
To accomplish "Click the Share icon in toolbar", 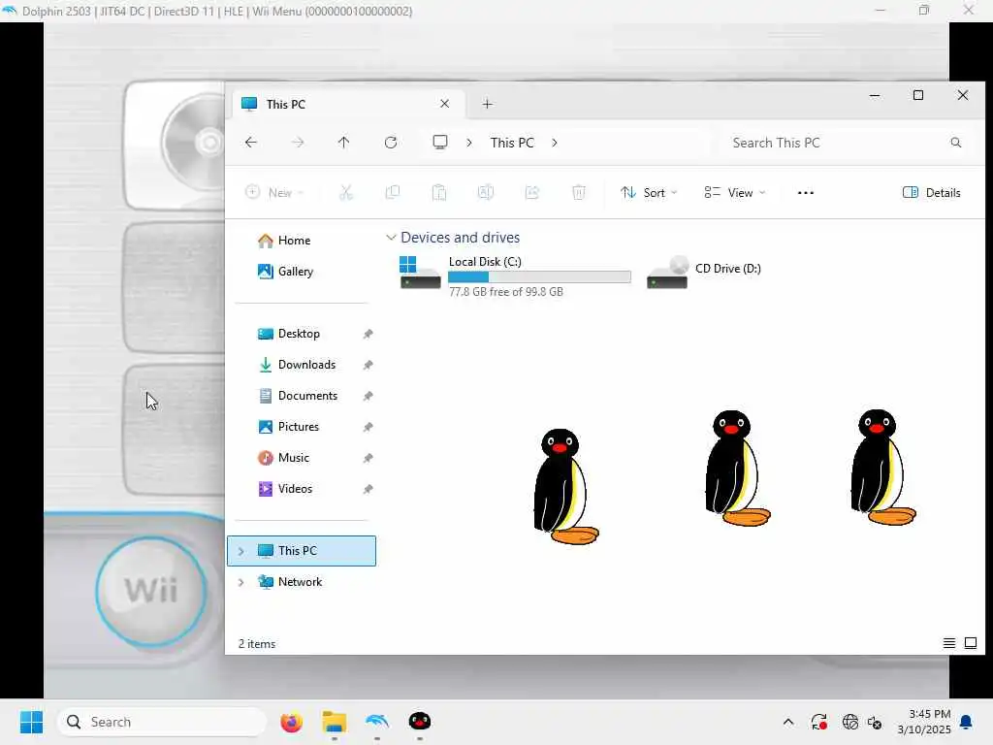I will 532,193.
